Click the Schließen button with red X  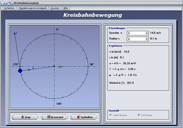point(84,117)
